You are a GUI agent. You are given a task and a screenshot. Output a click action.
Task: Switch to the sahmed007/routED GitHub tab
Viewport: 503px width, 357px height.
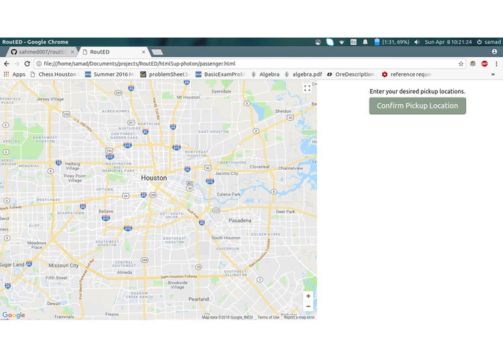tap(43, 52)
